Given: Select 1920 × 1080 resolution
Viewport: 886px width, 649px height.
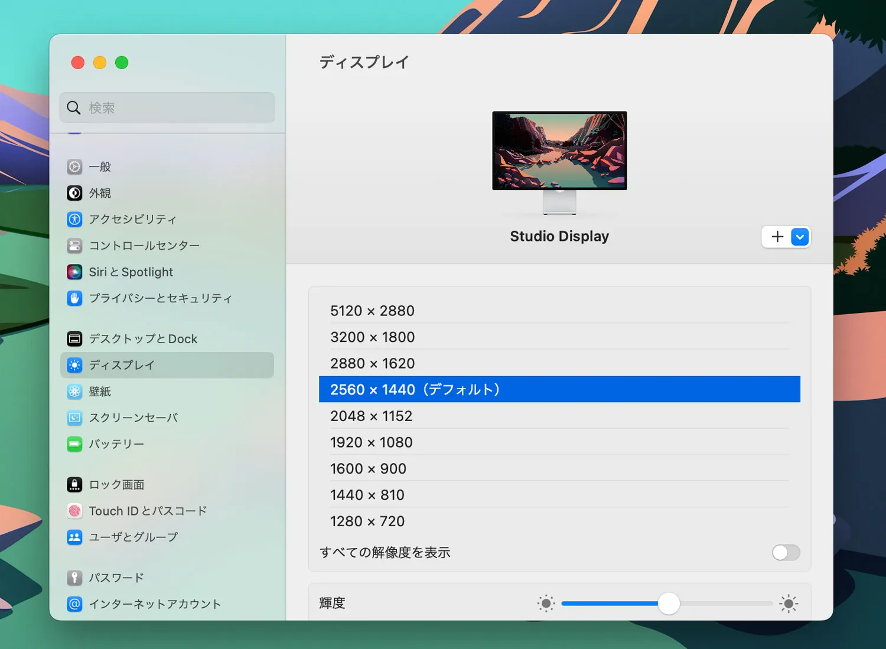Looking at the screenshot, I should click(x=559, y=442).
